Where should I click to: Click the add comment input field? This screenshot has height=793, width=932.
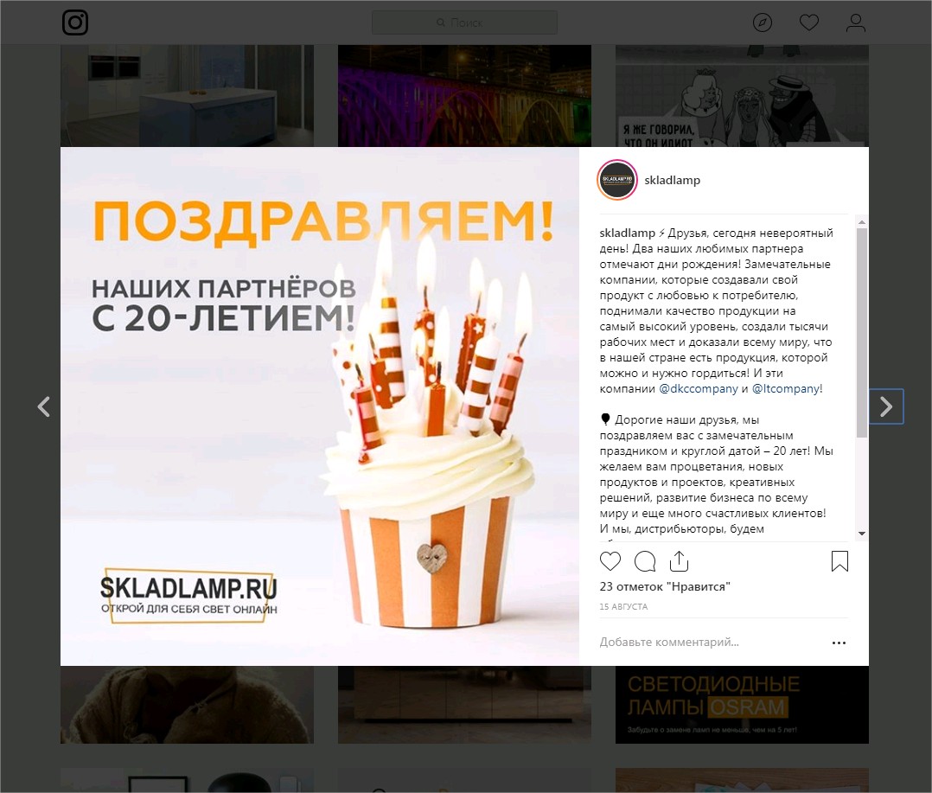tap(711, 642)
